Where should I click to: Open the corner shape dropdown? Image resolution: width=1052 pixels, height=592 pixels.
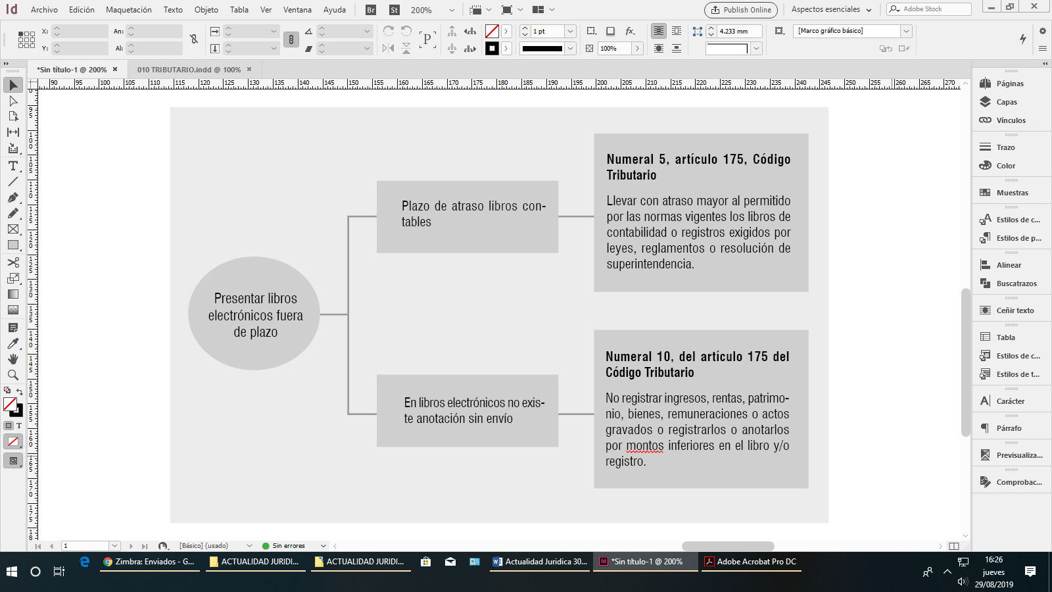[756, 48]
